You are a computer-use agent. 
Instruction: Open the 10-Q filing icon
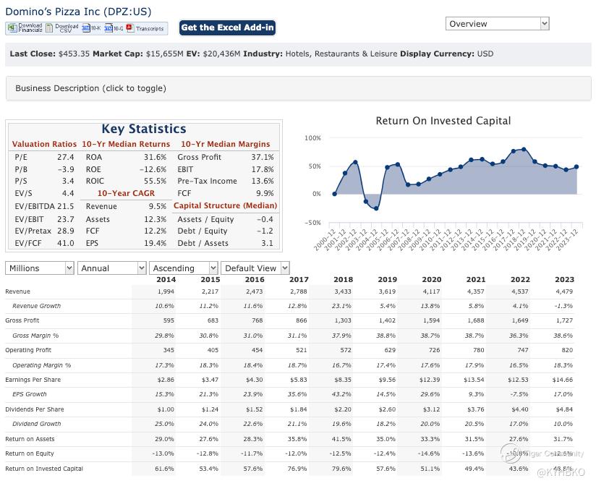click(113, 28)
